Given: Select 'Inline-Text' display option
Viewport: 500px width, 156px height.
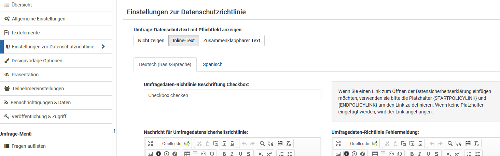Looking at the screenshot, I should click(184, 41).
